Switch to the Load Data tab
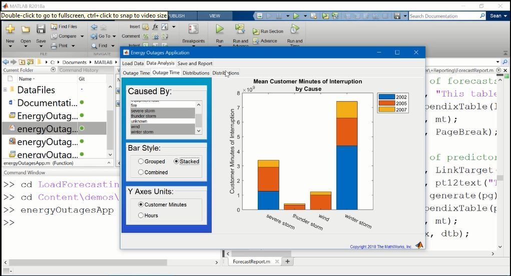The image size is (511, 276). coord(133,63)
